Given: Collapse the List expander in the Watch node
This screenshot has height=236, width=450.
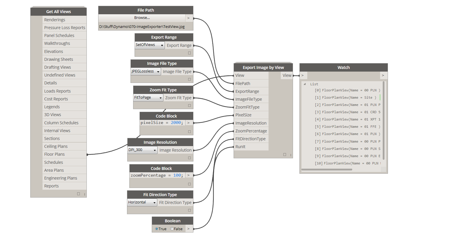Looking at the screenshot, I should (304, 84).
